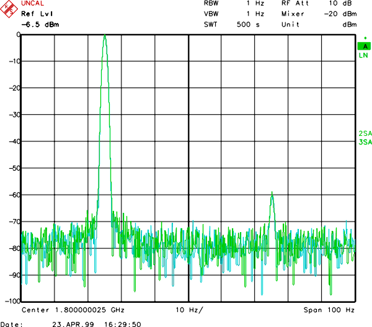The width and height of the screenshot is (372, 327).
Task: Select the SWT 500 s sweep time
Action: (234, 24)
